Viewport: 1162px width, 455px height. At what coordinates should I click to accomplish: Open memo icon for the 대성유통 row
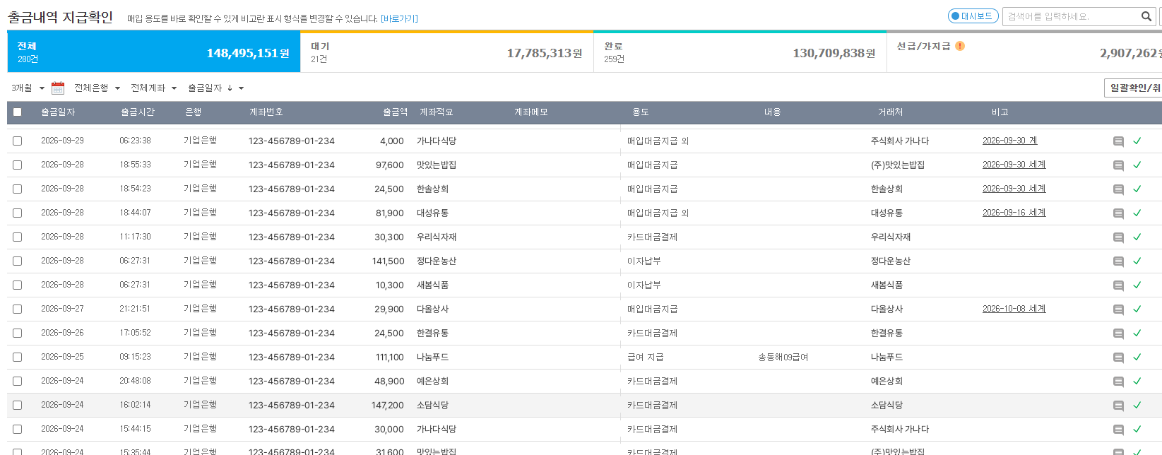click(x=1118, y=213)
